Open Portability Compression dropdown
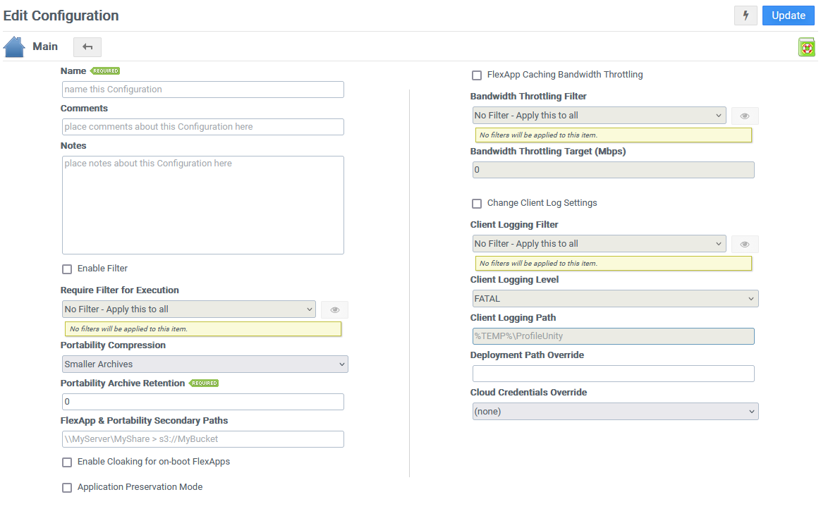The width and height of the screenshot is (821, 516). pos(205,364)
